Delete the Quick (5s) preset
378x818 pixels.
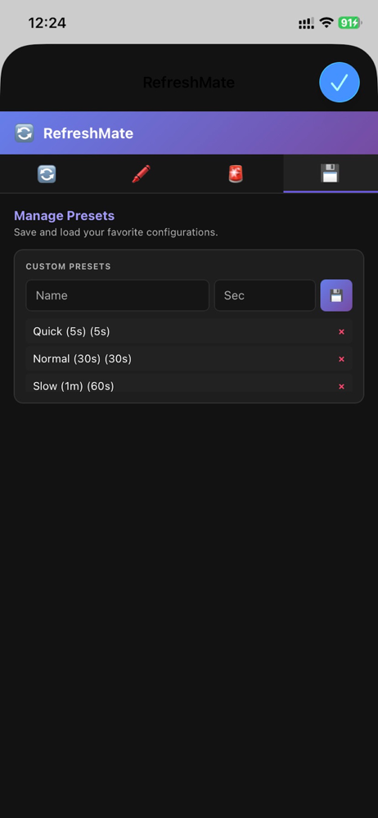point(341,332)
